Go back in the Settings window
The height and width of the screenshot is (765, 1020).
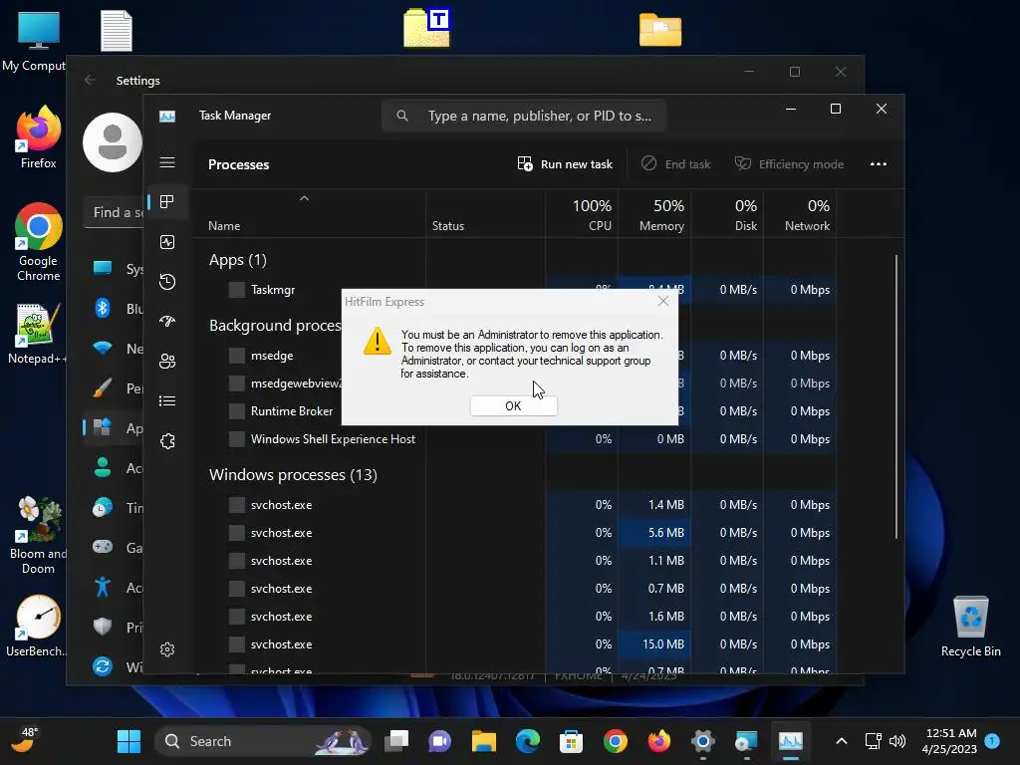click(x=91, y=80)
